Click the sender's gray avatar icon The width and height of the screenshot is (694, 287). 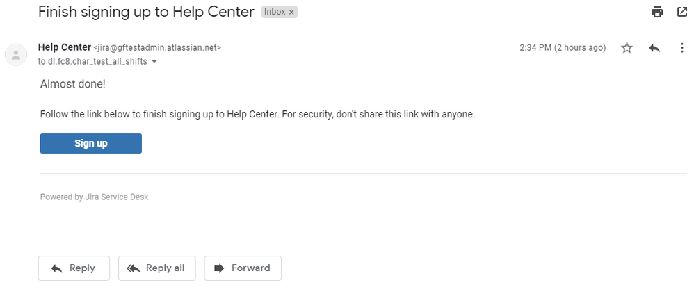click(x=16, y=55)
